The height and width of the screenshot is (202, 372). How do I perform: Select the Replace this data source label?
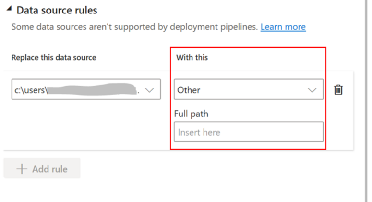point(54,58)
